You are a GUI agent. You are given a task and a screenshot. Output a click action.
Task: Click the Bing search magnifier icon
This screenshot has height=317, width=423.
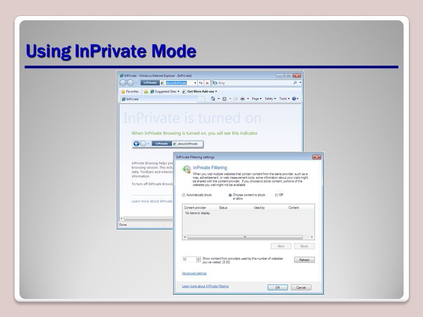pyautogui.click(x=295, y=83)
